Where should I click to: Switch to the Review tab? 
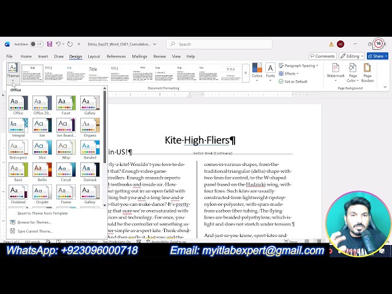[x=159, y=56]
